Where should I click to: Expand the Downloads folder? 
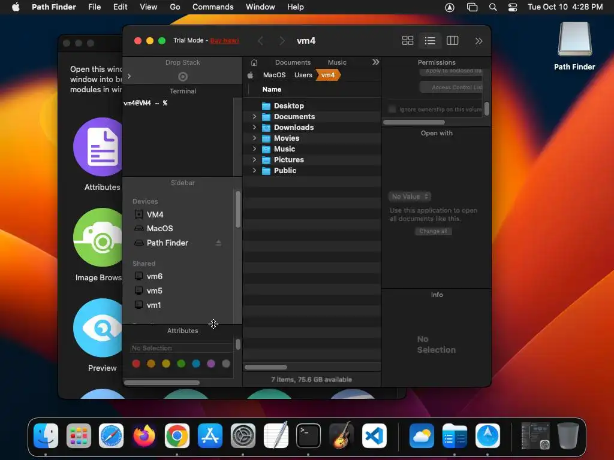[254, 127]
